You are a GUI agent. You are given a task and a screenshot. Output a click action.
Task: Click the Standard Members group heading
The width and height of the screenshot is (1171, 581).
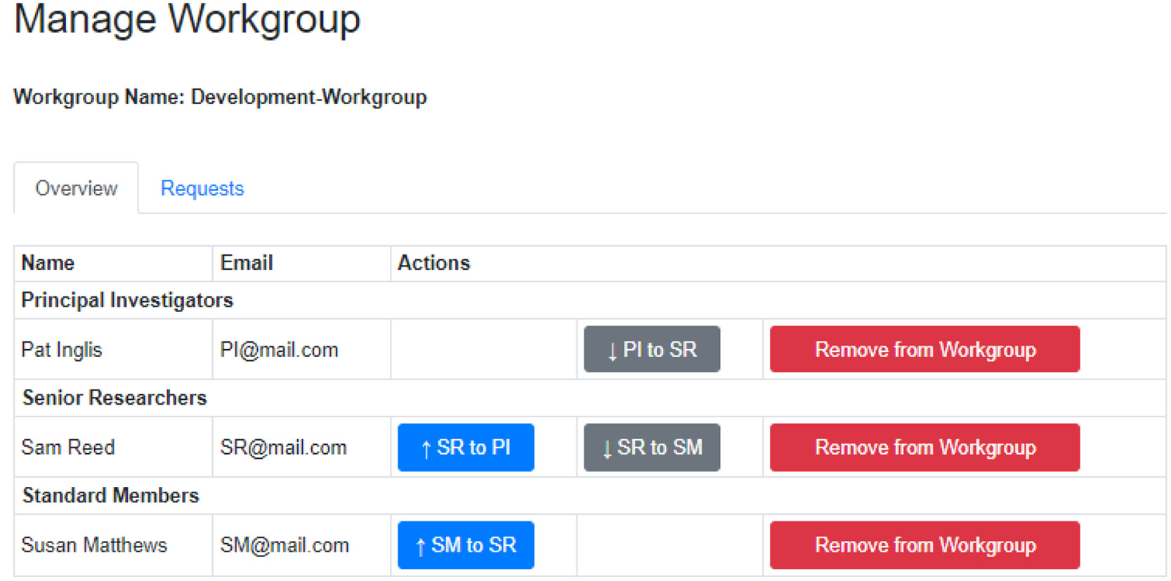pos(111,495)
